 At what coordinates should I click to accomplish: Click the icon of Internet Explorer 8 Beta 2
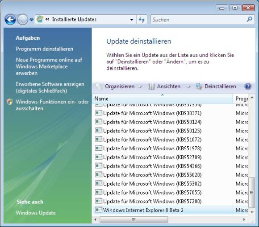[x=99, y=210]
